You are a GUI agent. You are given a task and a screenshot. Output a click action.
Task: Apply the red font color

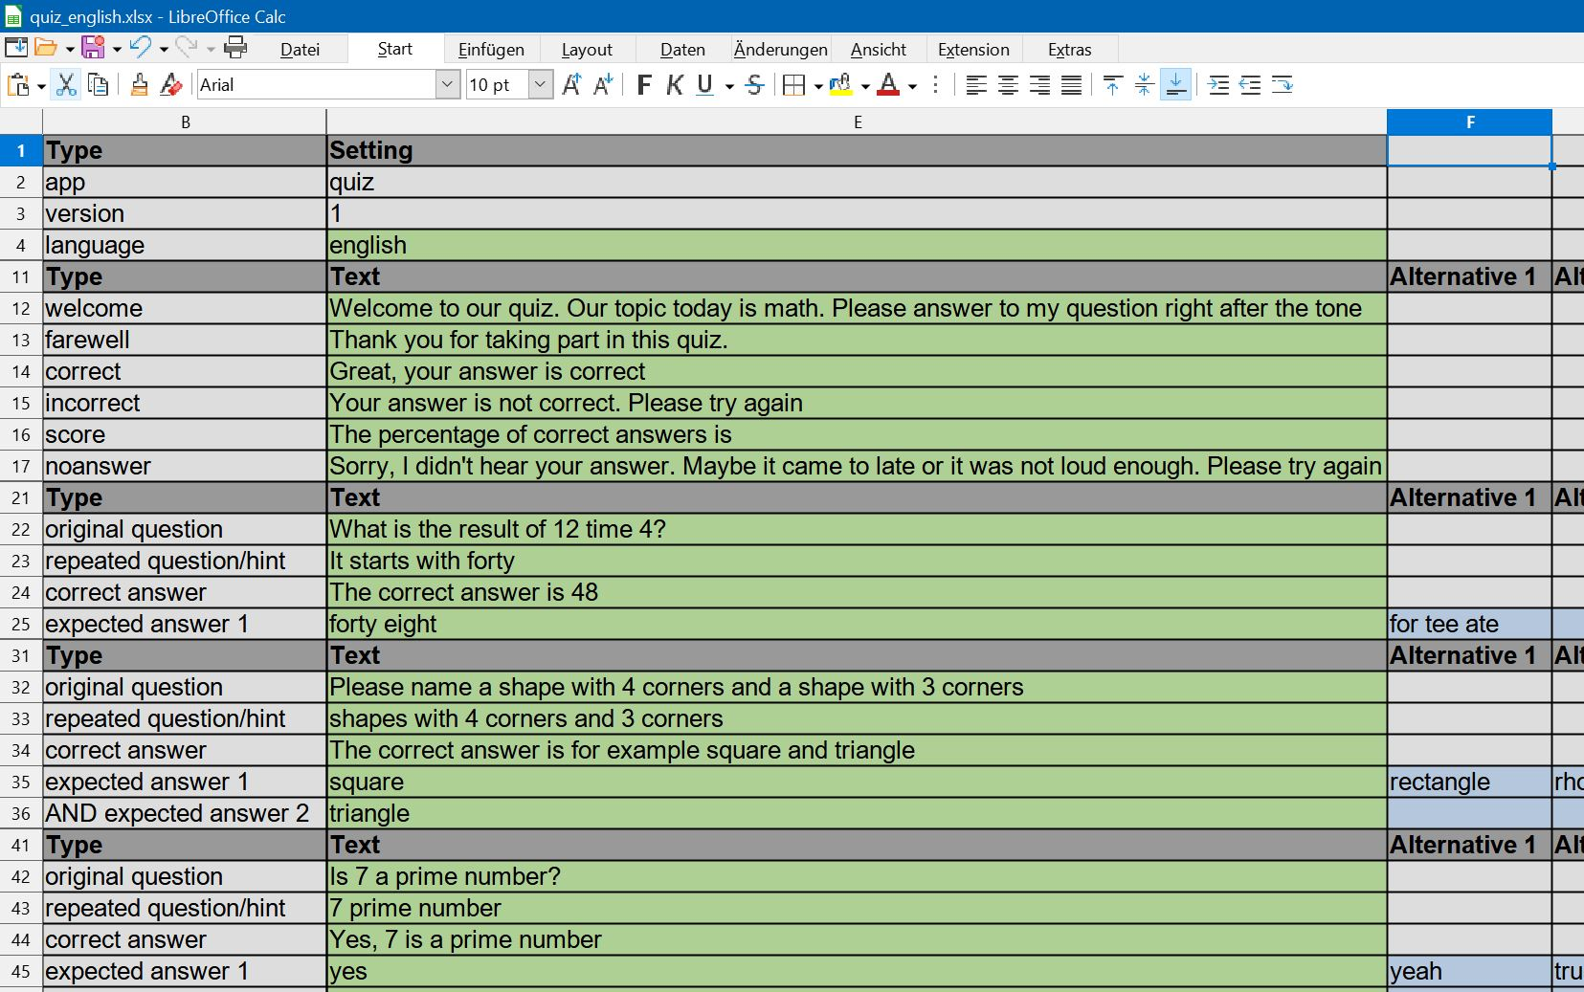(888, 85)
